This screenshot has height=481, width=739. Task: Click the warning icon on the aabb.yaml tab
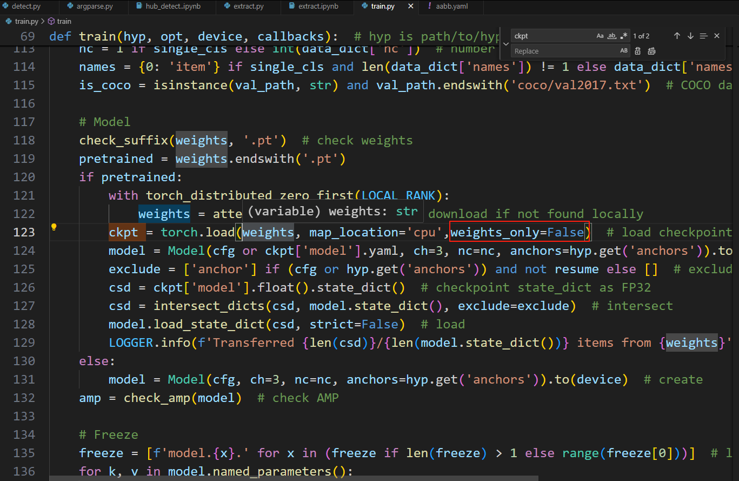pos(430,7)
